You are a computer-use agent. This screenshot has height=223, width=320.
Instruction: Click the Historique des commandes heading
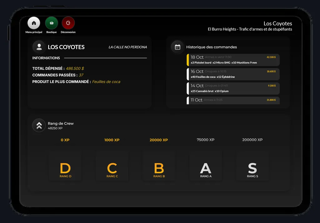[x=212, y=47]
